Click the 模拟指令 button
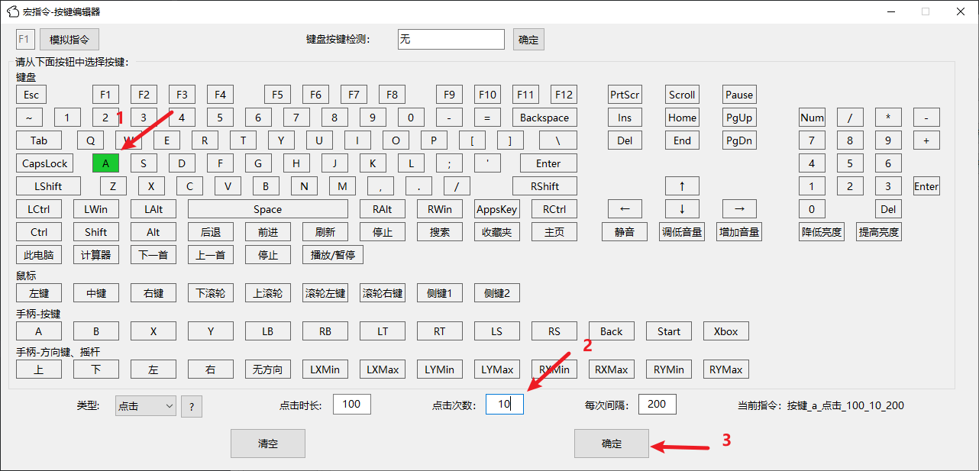Screen dimensions: 979x471 (69, 39)
